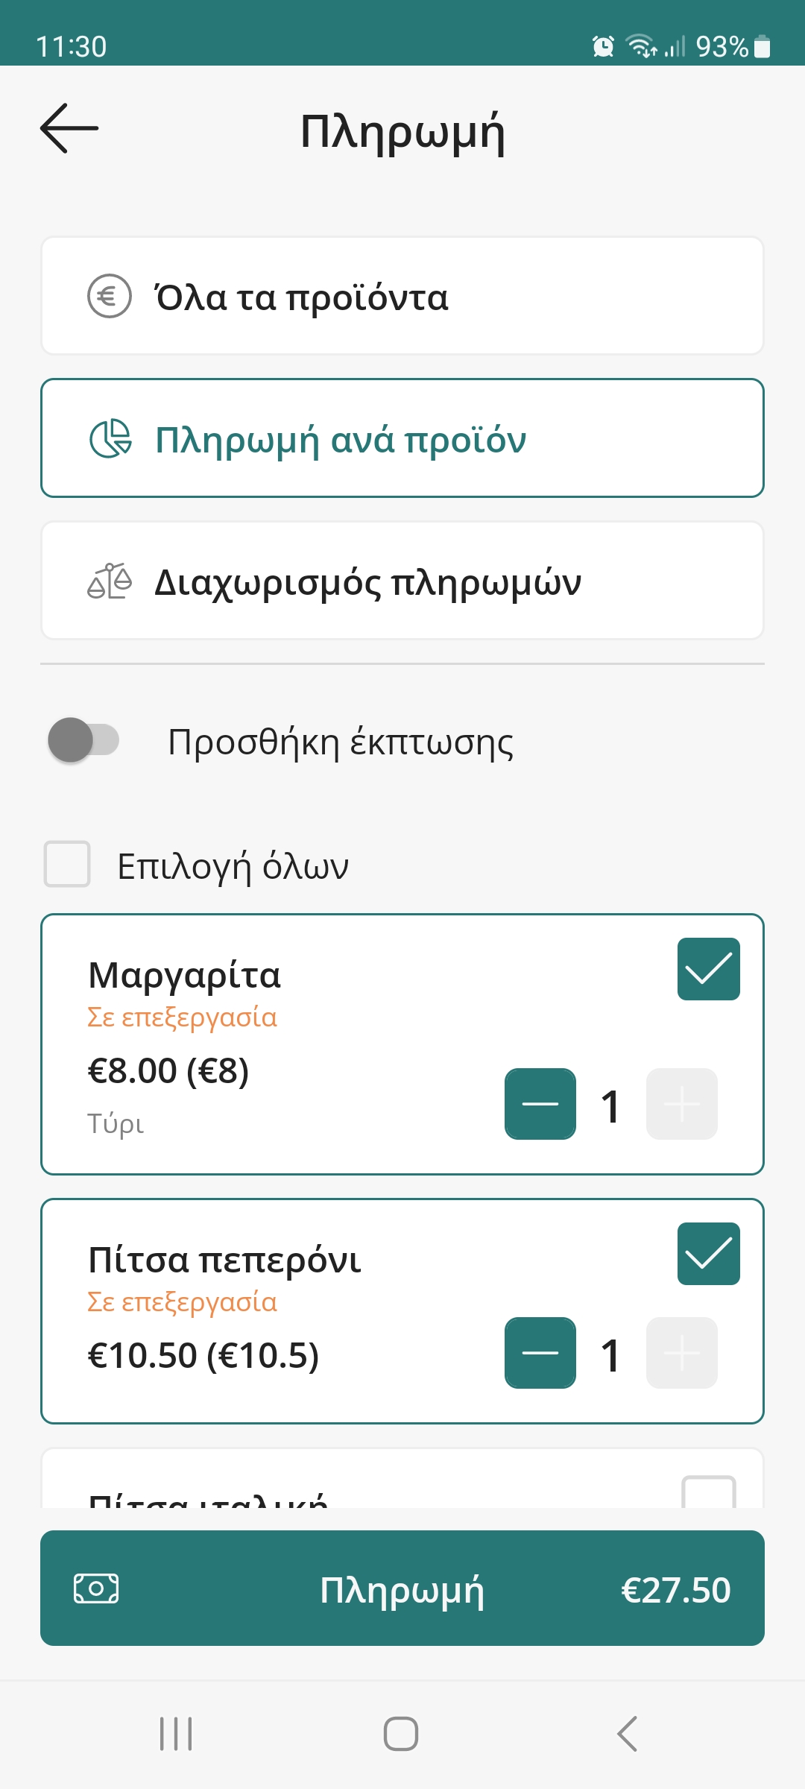This screenshot has height=1789, width=805.
Task: Check the Επιλογή όλων checkbox
Action: coord(67,864)
